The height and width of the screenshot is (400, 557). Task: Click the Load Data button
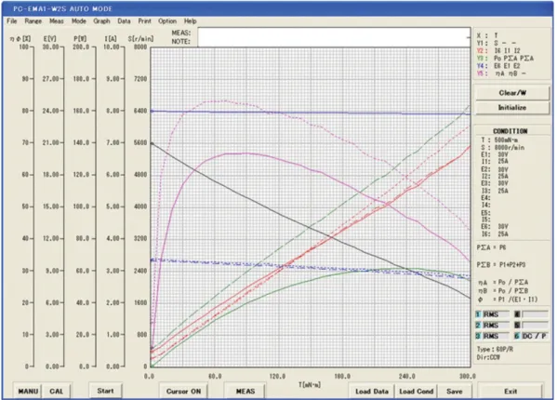point(372,391)
